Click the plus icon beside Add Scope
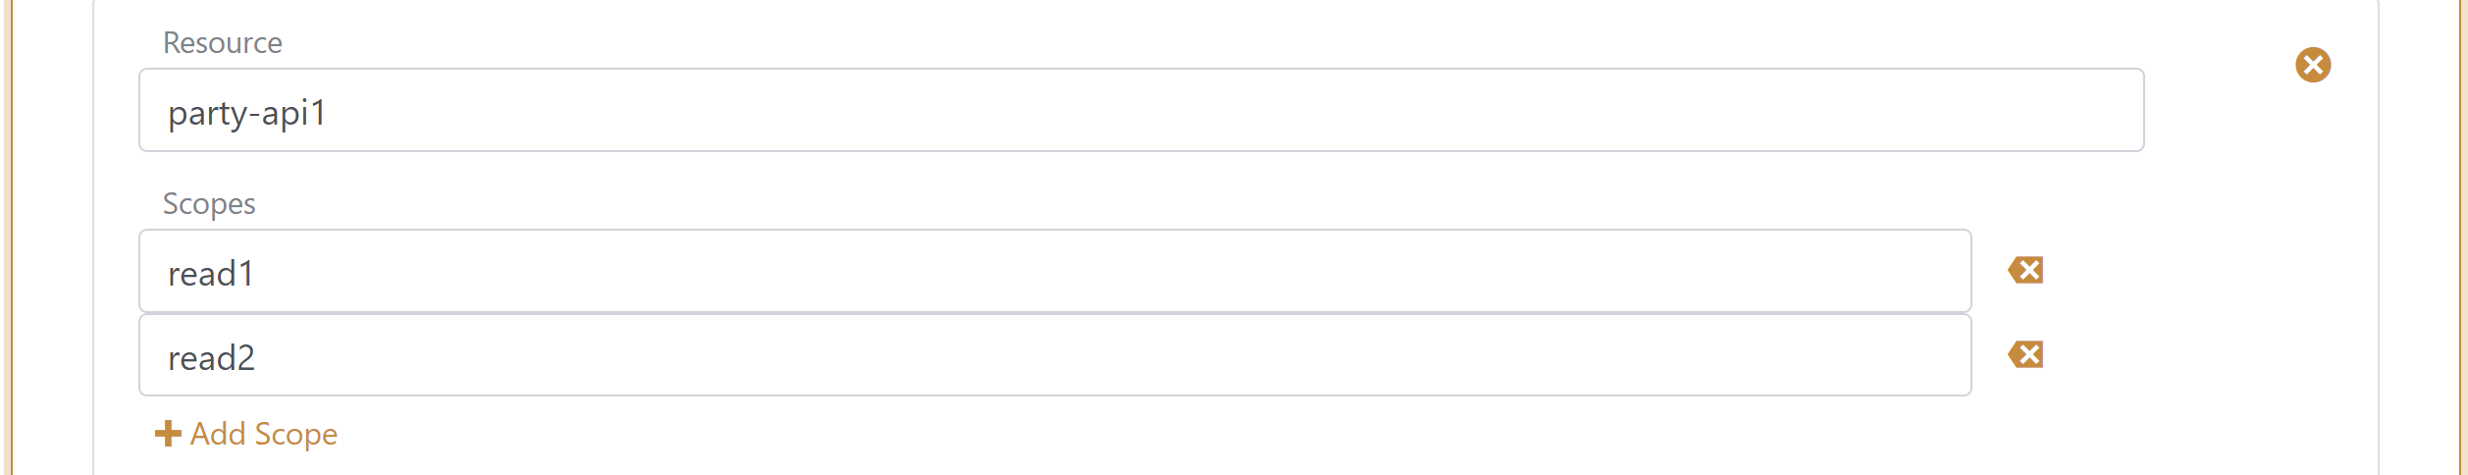This screenshot has width=2468, height=475. 168,434
